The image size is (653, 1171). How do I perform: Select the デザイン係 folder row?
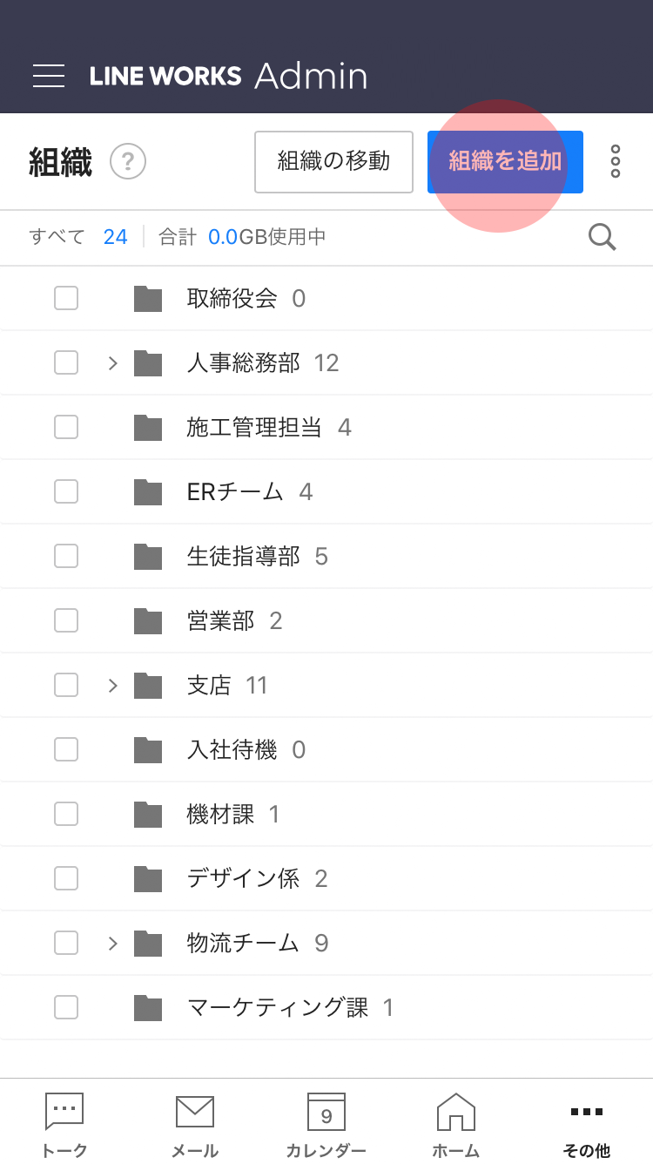point(243,878)
